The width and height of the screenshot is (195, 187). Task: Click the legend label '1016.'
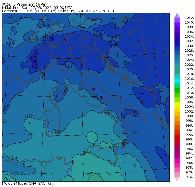(189, 79)
